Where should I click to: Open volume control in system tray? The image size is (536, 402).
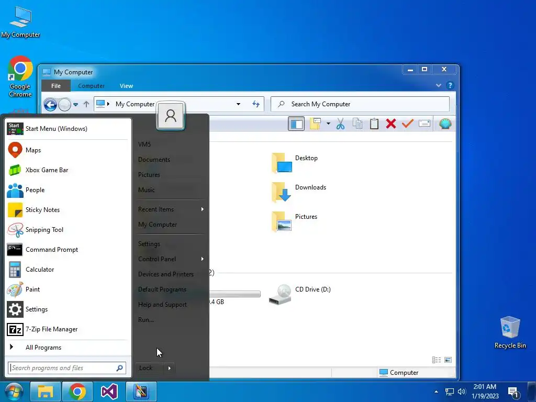pyautogui.click(x=462, y=392)
